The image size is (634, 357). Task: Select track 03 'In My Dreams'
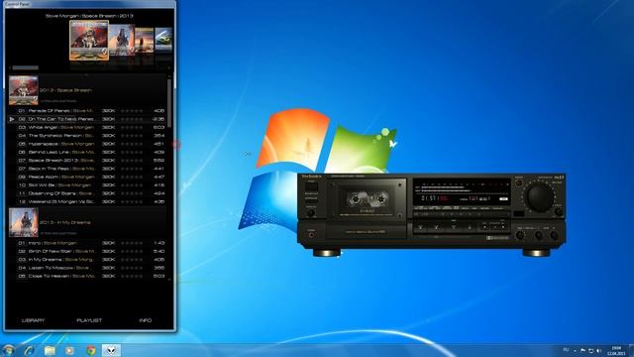pyautogui.click(x=87, y=260)
